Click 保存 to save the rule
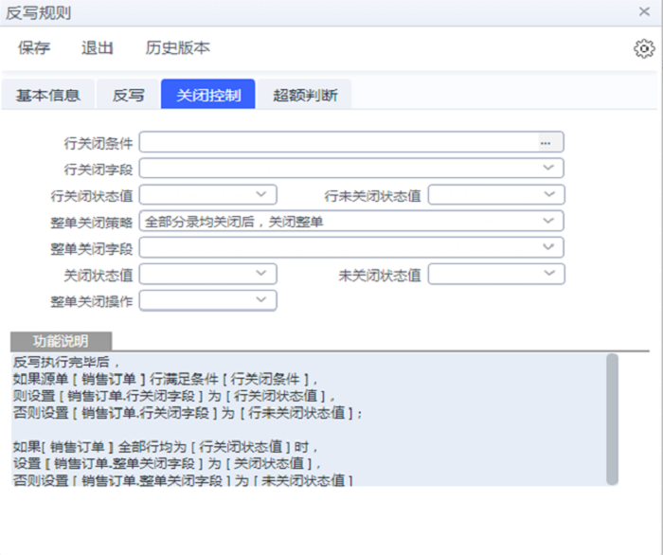Viewport: 663px width, 555px height. point(34,48)
